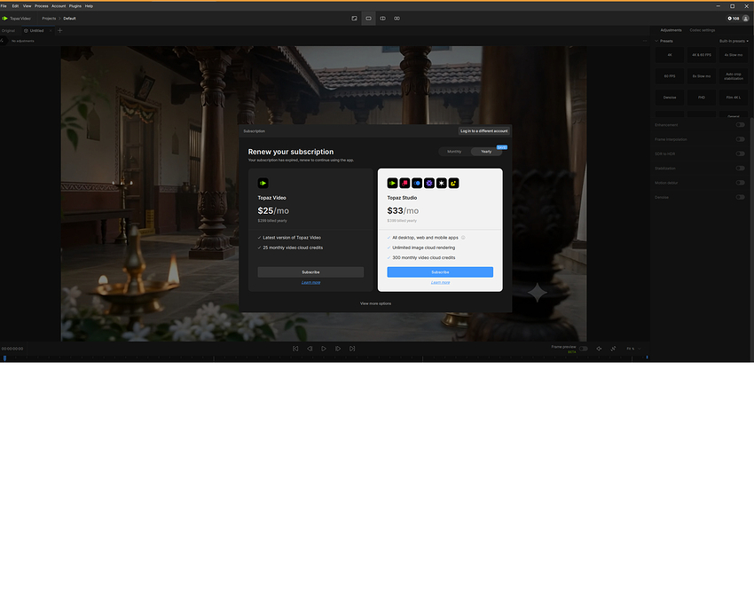754x605 pixels.
Task: Toggle the Frame preview BETA switch
Action: tap(584, 349)
